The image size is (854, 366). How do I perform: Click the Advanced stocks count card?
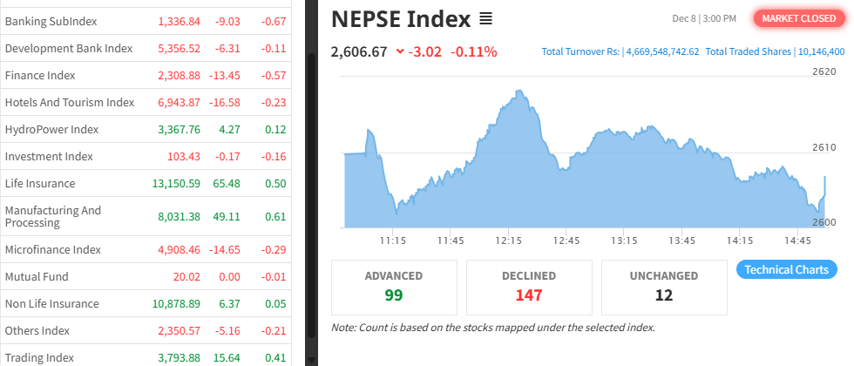pos(394,287)
